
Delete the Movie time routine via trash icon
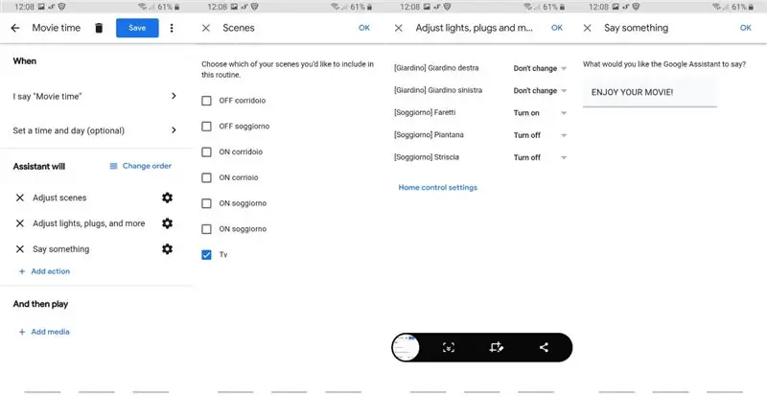point(99,28)
